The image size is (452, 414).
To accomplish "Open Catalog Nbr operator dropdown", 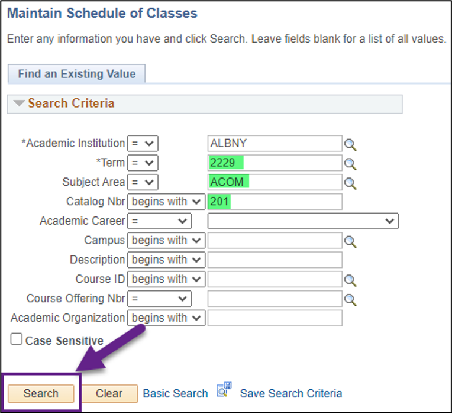I will pyautogui.click(x=166, y=202).
